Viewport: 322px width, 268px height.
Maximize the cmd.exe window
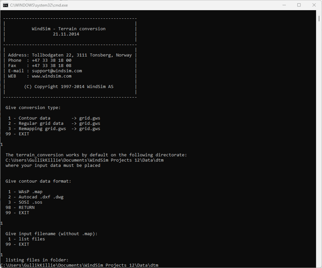click(299, 5)
